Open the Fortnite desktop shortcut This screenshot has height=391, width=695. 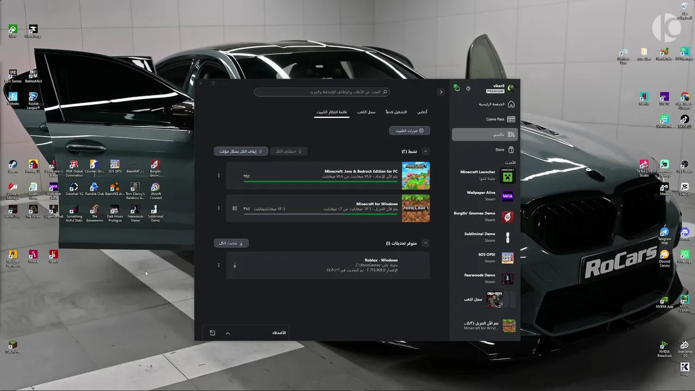(12, 99)
